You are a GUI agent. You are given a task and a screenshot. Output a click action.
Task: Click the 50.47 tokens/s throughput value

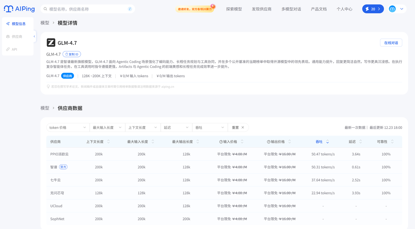[323, 154]
